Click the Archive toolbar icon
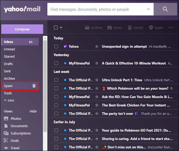The height and width of the screenshot is (151, 179). click(x=87, y=28)
